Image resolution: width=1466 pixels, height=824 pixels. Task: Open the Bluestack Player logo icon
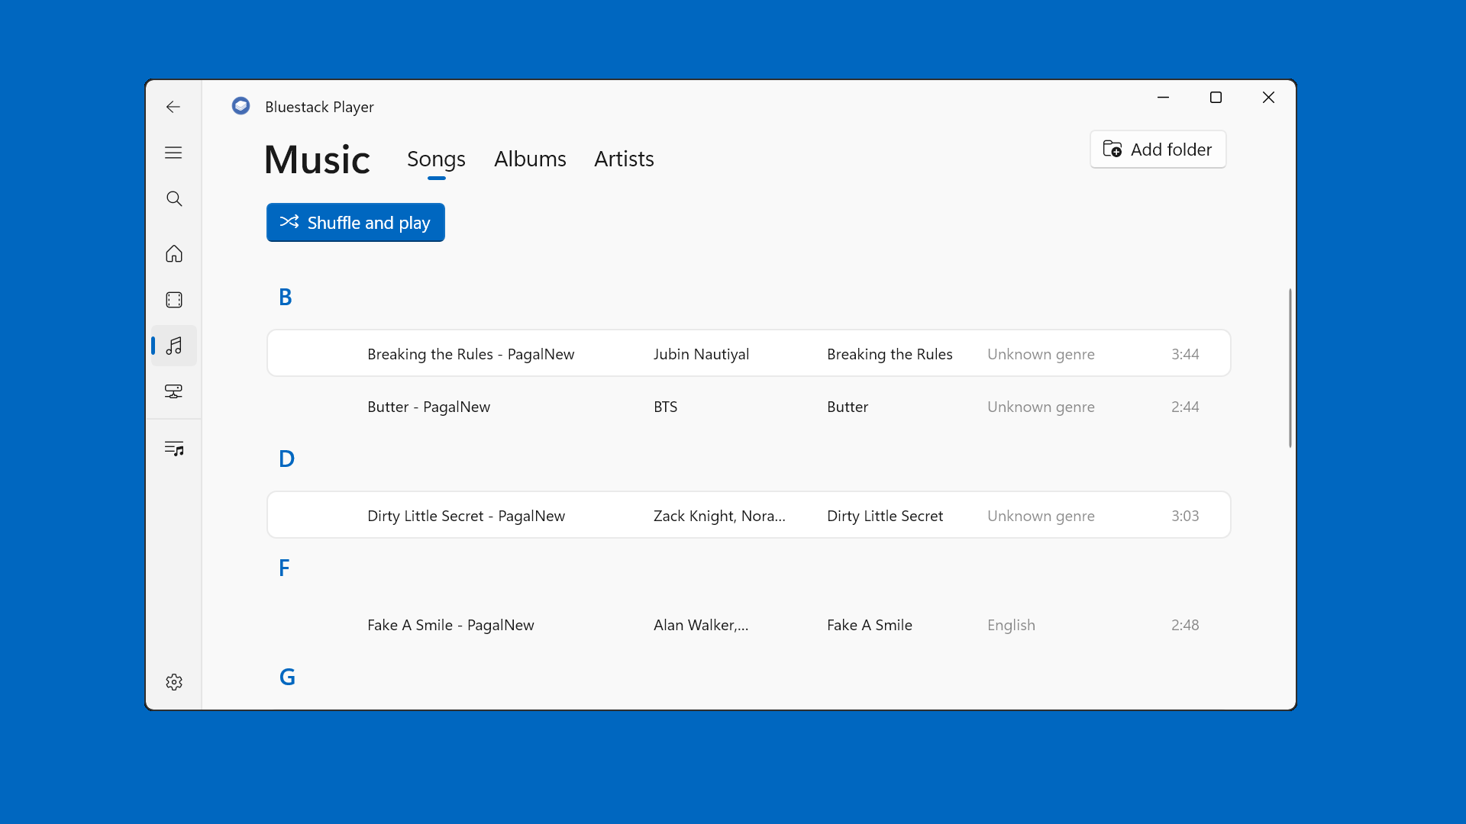(241, 105)
